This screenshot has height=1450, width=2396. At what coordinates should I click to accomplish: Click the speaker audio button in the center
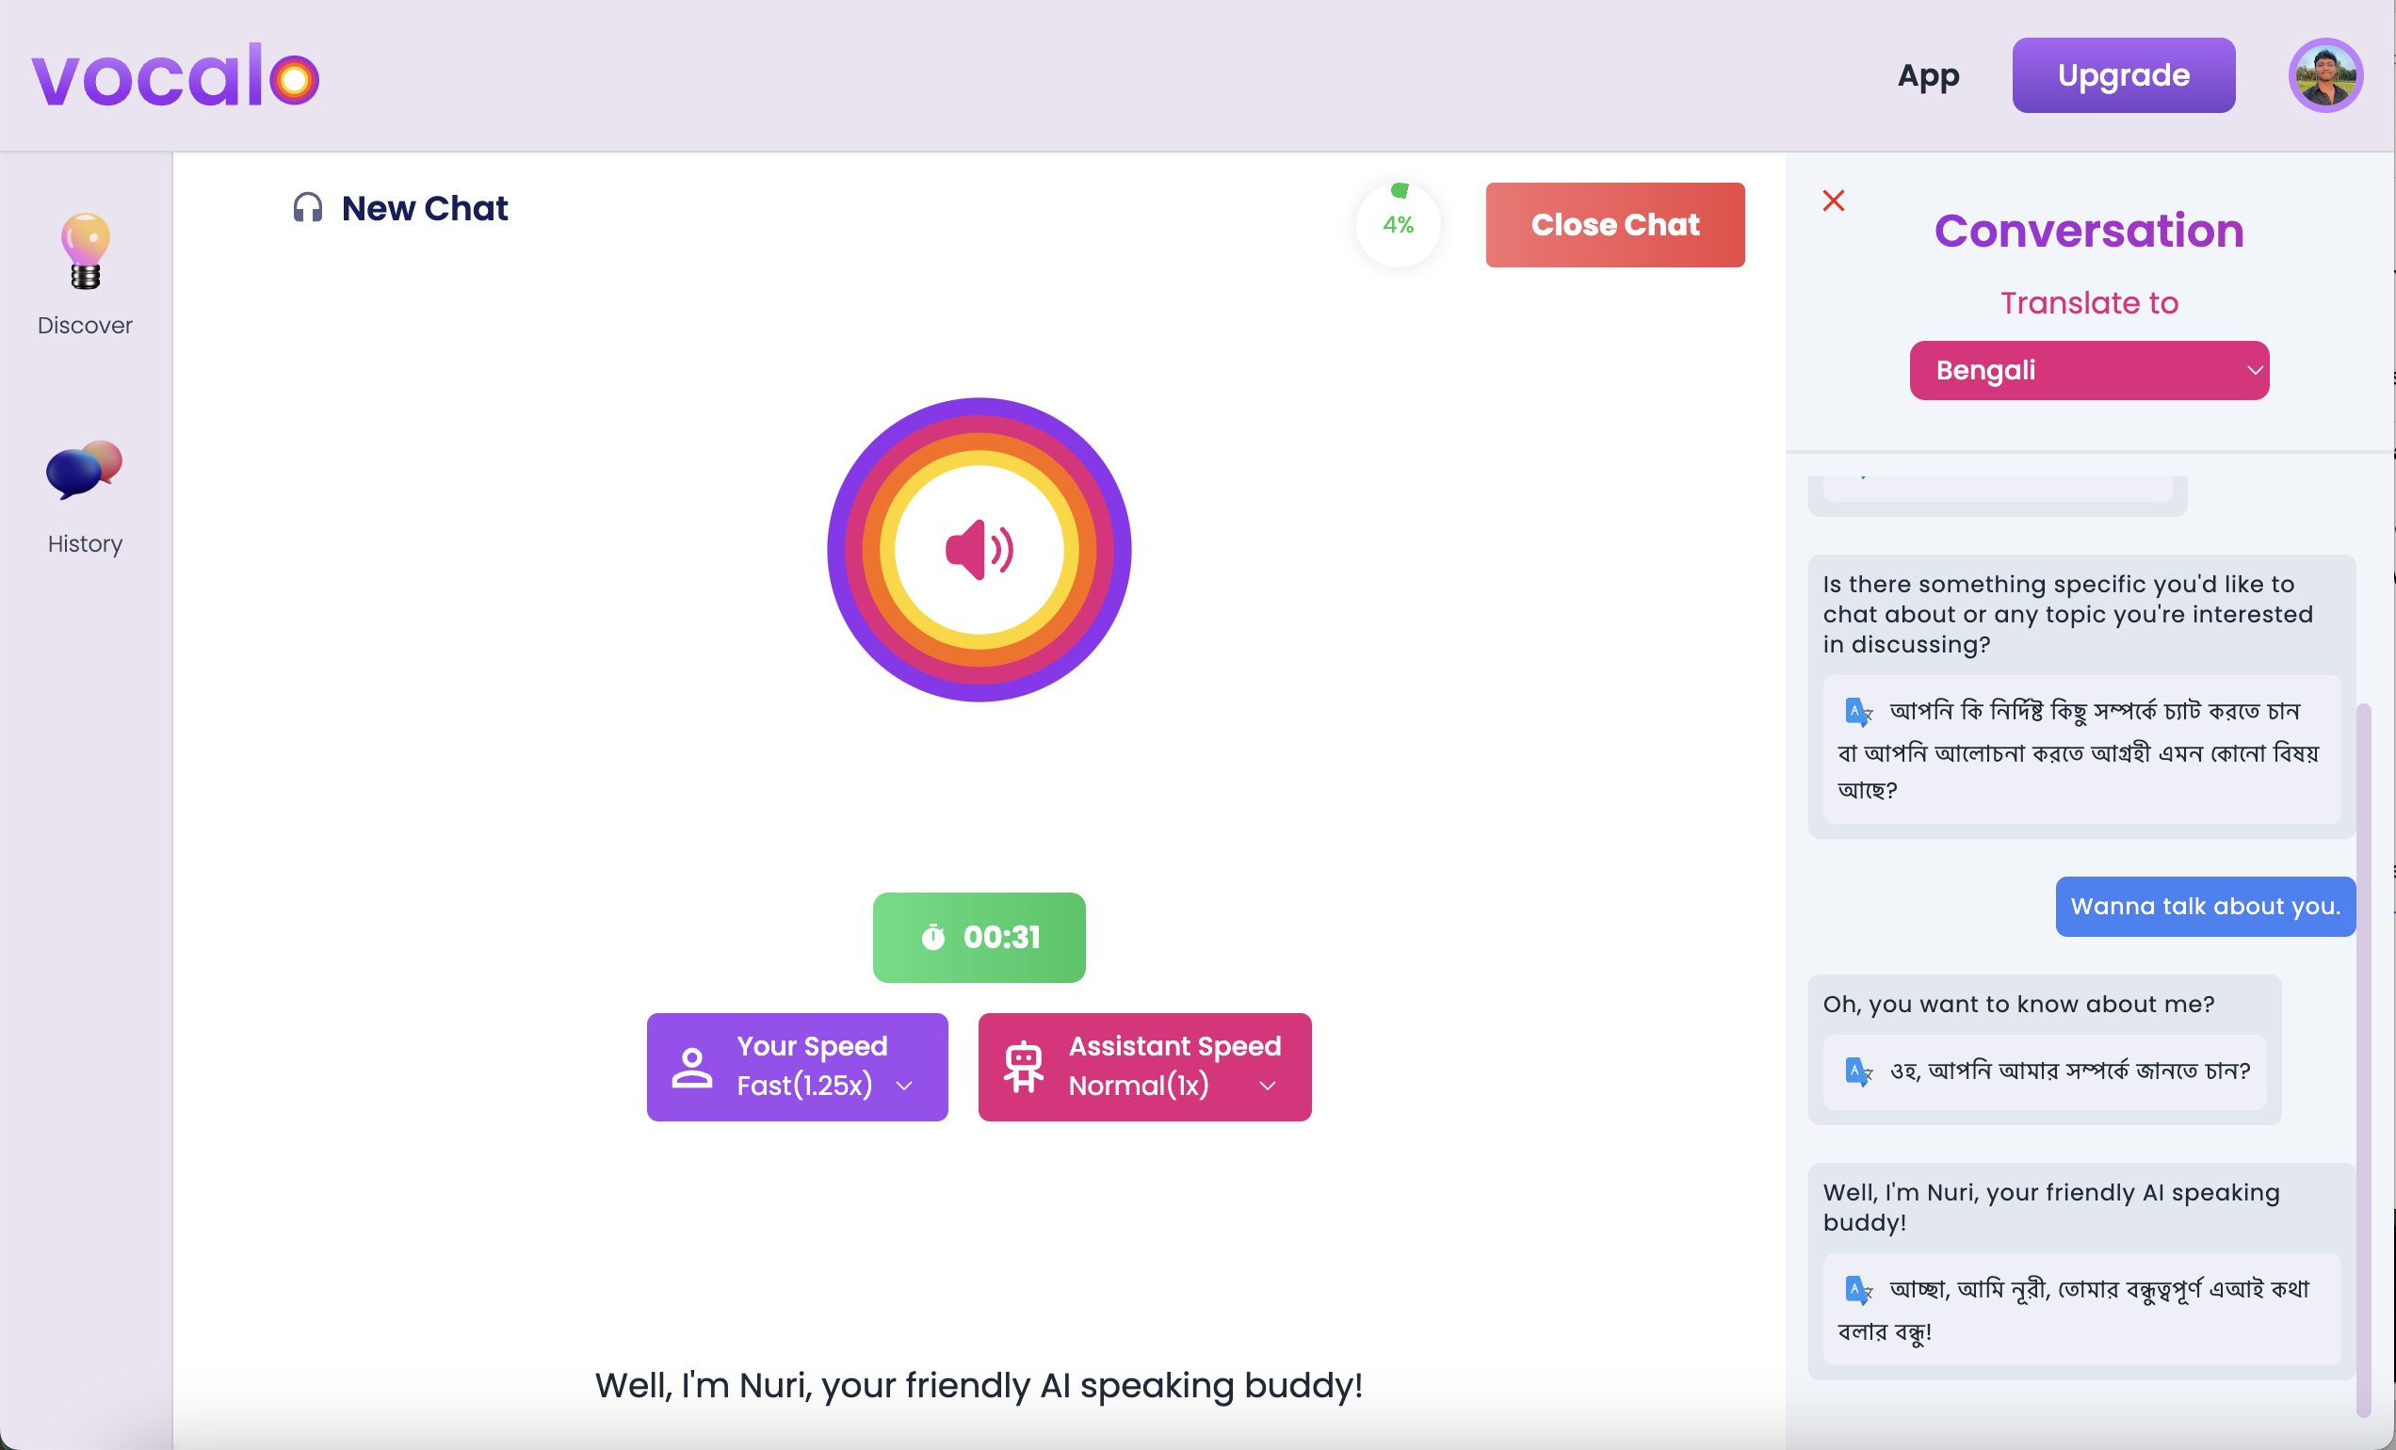[979, 549]
